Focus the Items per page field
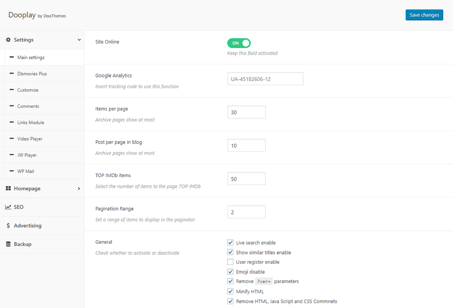453x308 pixels. pyautogui.click(x=246, y=112)
